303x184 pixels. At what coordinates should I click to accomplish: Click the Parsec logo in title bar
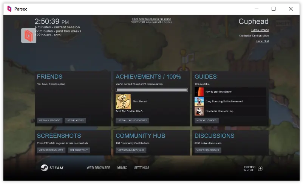[x=9, y=9]
